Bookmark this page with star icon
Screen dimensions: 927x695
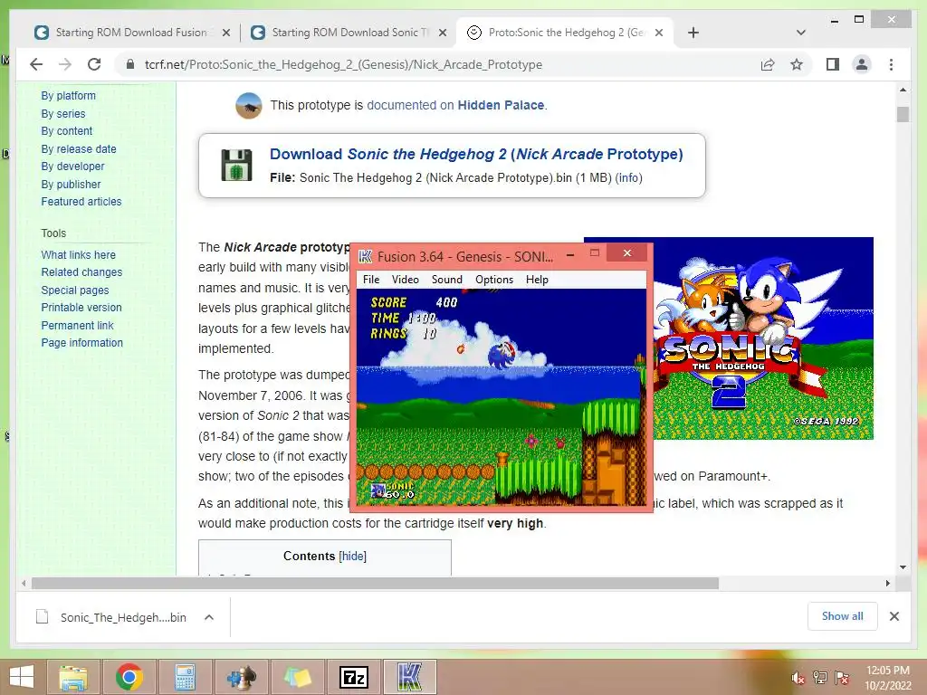pos(797,64)
